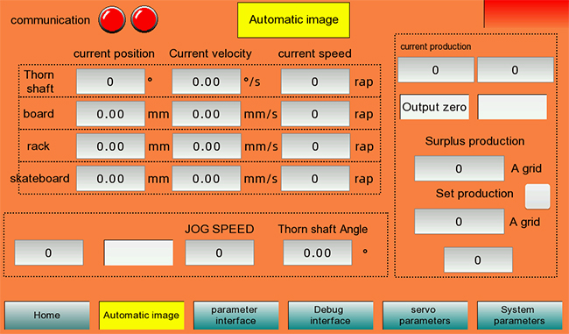Select board current position field

point(110,114)
